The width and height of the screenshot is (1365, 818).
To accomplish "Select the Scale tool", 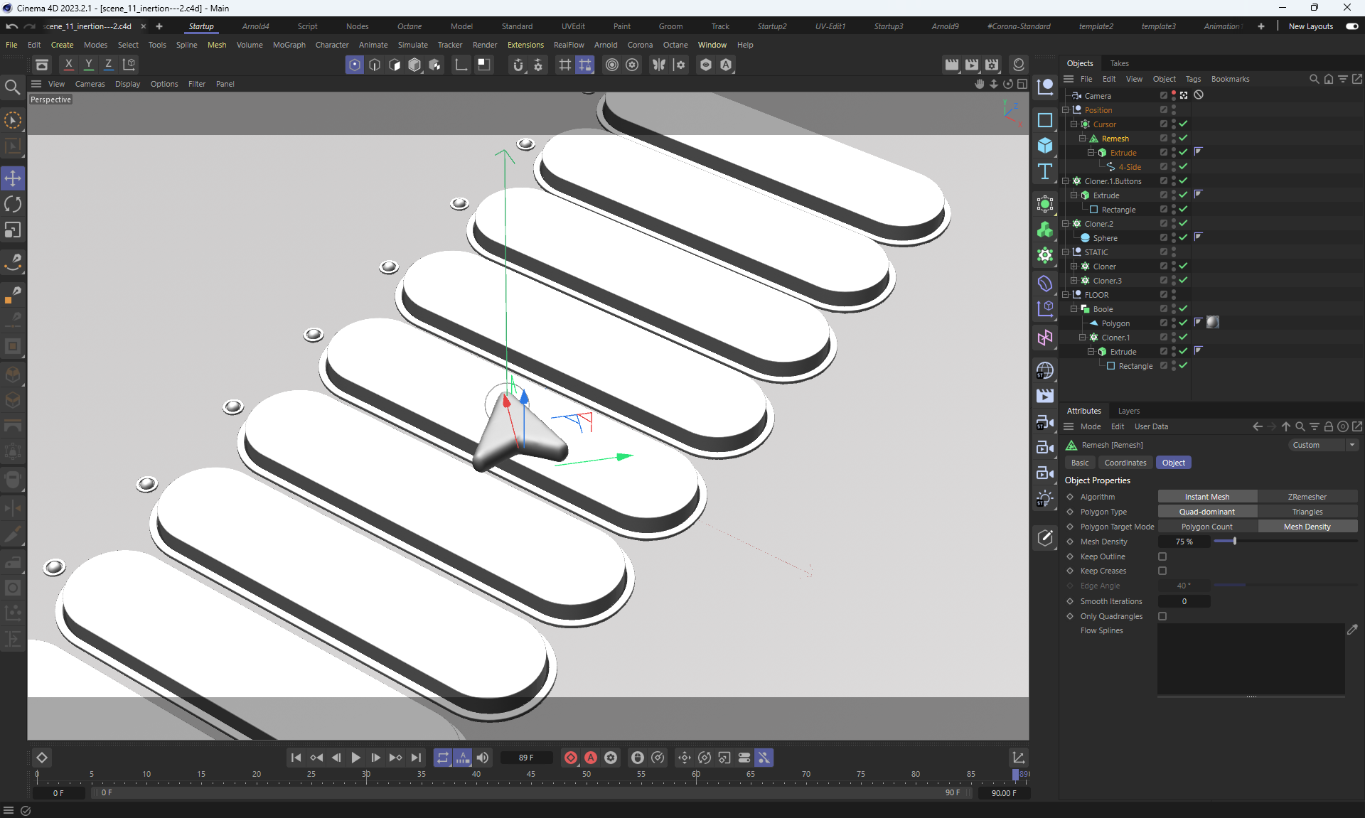I will pyautogui.click(x=13, y=230).
